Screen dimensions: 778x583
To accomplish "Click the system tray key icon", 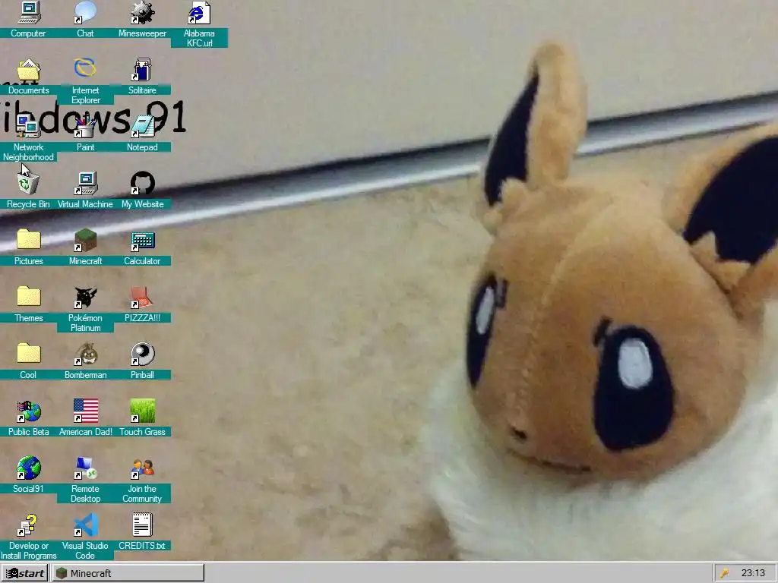I will pos(724,573).
